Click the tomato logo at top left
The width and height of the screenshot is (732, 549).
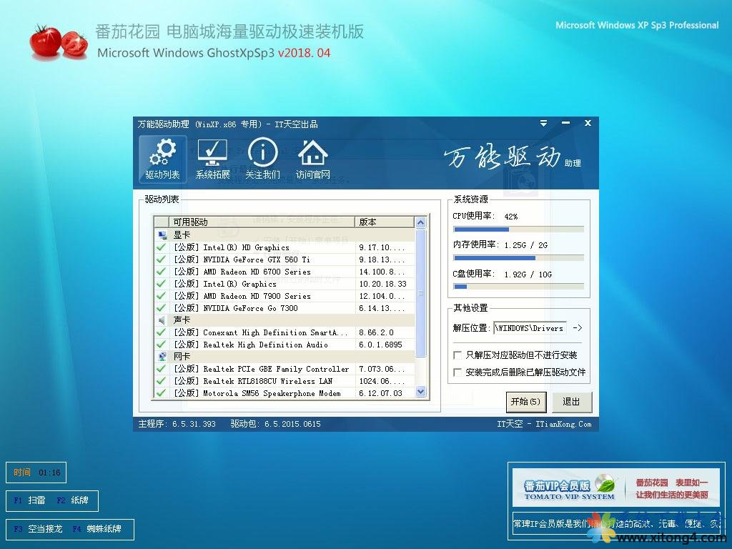[x=58, y=42]
